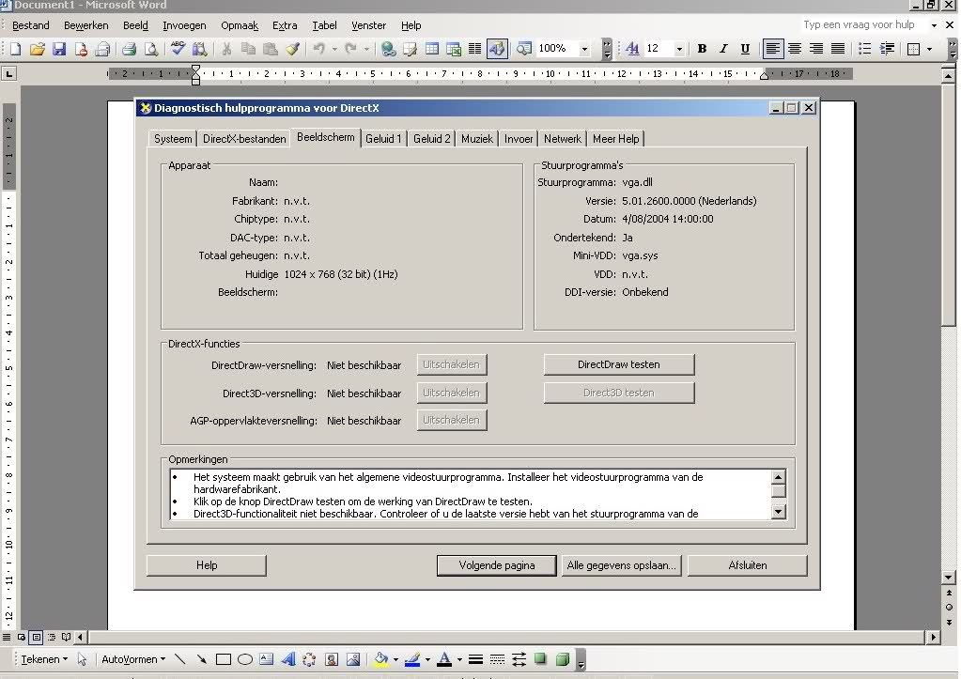Insert WordArt from the drawing toolbar
Viewport: 961px width, 679px height.
point(288,659)
